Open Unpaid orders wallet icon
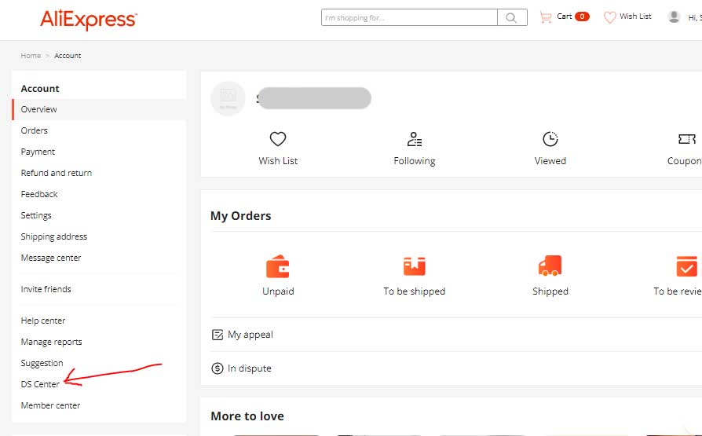This screenshot has height=436, width=702. tap(277, 266)
